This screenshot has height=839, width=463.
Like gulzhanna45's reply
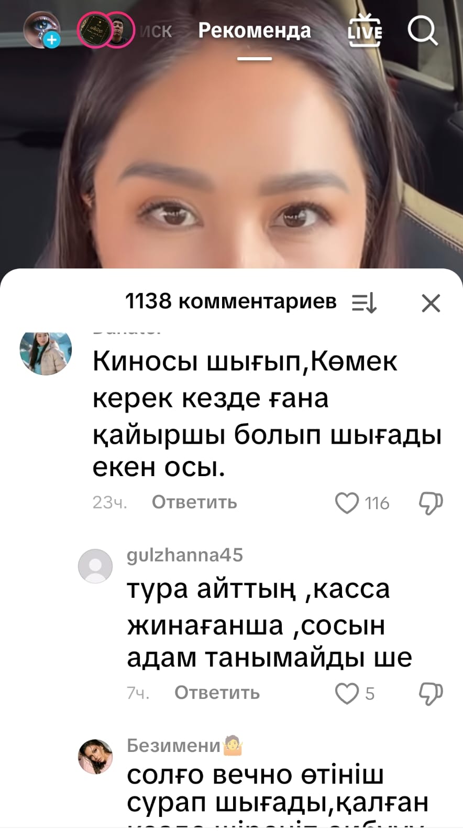347,693
